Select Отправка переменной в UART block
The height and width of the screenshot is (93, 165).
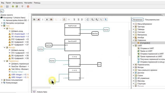coord(152,54)
